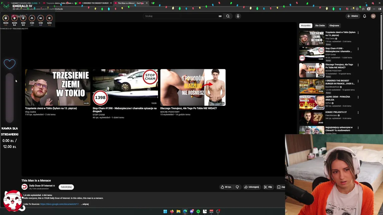Image resolution: width=383 pixels, height=215 pixels.
Task: Select the Dla Ciebie filter chip
Action: tap(320, 26)
